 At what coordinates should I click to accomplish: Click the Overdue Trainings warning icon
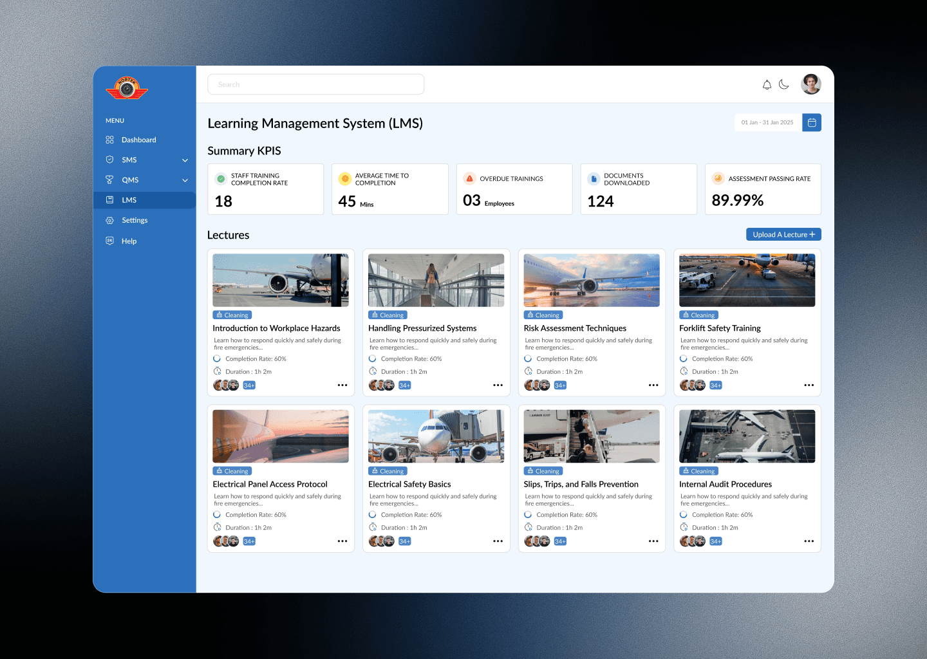pyautogui.click(x=469, y=179)
